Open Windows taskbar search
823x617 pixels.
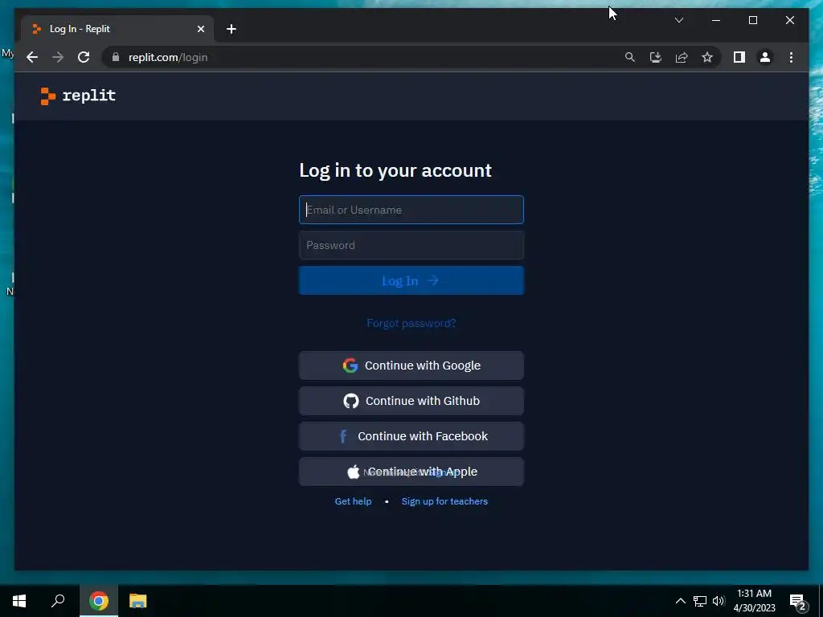58,601
